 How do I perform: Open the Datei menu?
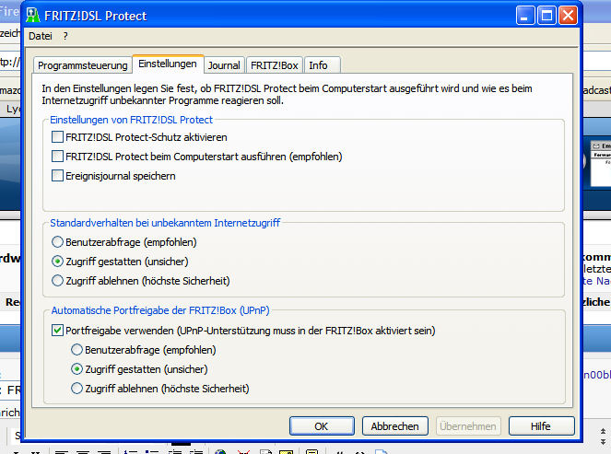[41, 36]
